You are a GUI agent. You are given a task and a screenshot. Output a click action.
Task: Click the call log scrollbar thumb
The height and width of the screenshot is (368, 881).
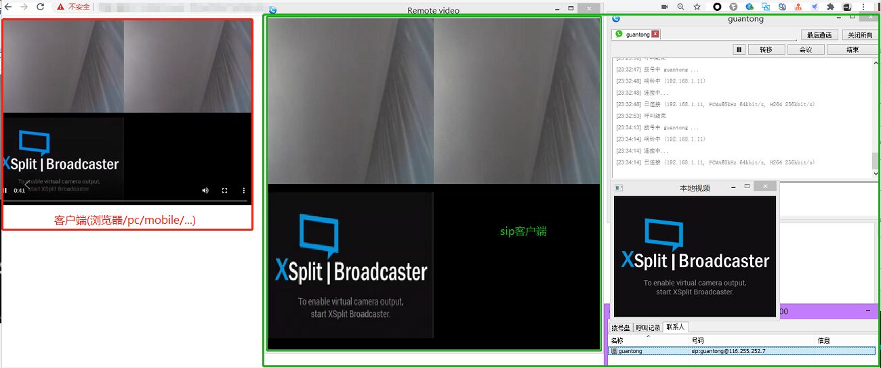click(x=875, y=160)
